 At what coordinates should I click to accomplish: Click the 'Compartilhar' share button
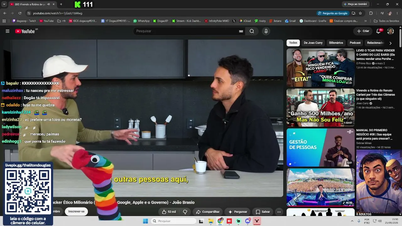pyautogui.click(x=208, y=212)
